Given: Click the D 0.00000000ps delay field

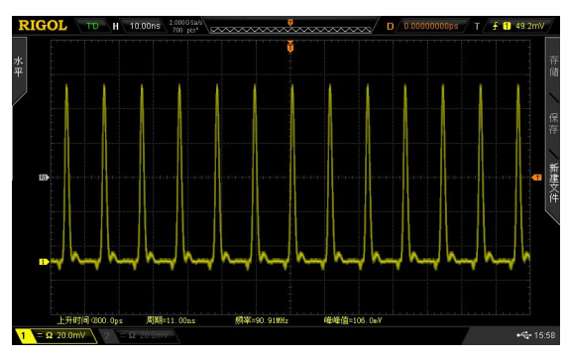Looking at the screenshot, I should [x=422, y=26].
